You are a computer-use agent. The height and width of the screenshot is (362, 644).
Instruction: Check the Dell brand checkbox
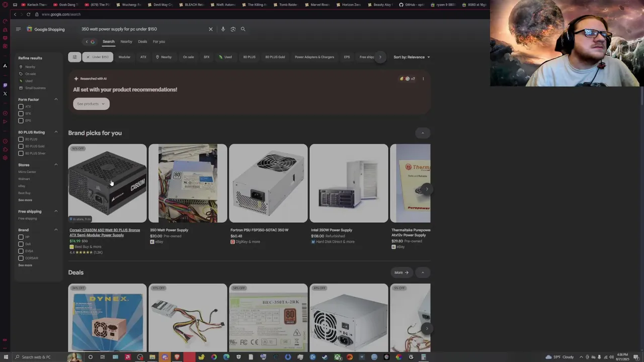21,244
